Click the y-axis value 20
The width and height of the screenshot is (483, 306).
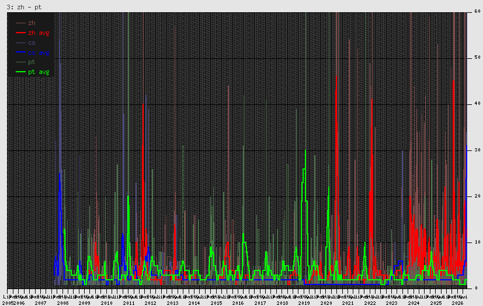tap(478, 196)
